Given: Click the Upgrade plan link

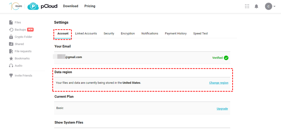Looking at the screenshot, I should [x=222, y=109].
